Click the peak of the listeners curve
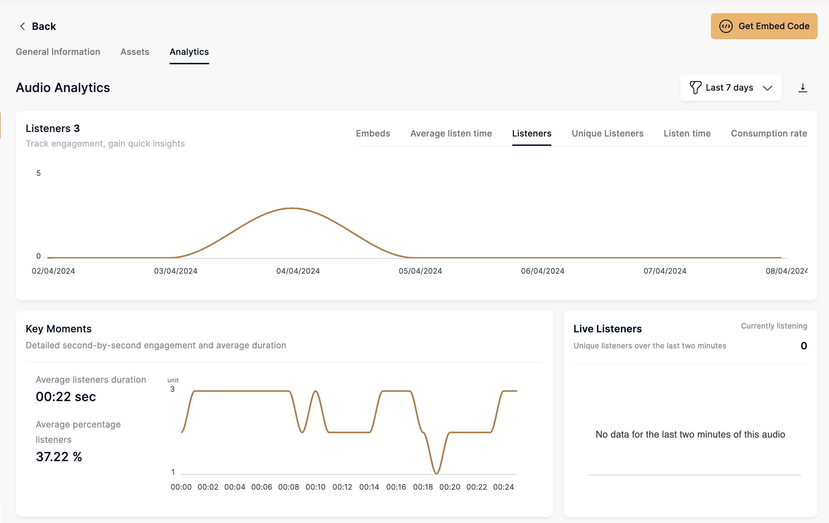This screenshot has width=829, height=523. 293,208
